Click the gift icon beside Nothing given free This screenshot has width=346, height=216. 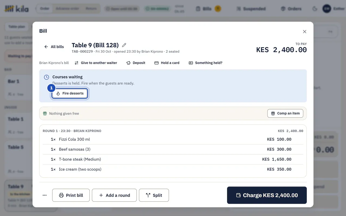point(45,113)
